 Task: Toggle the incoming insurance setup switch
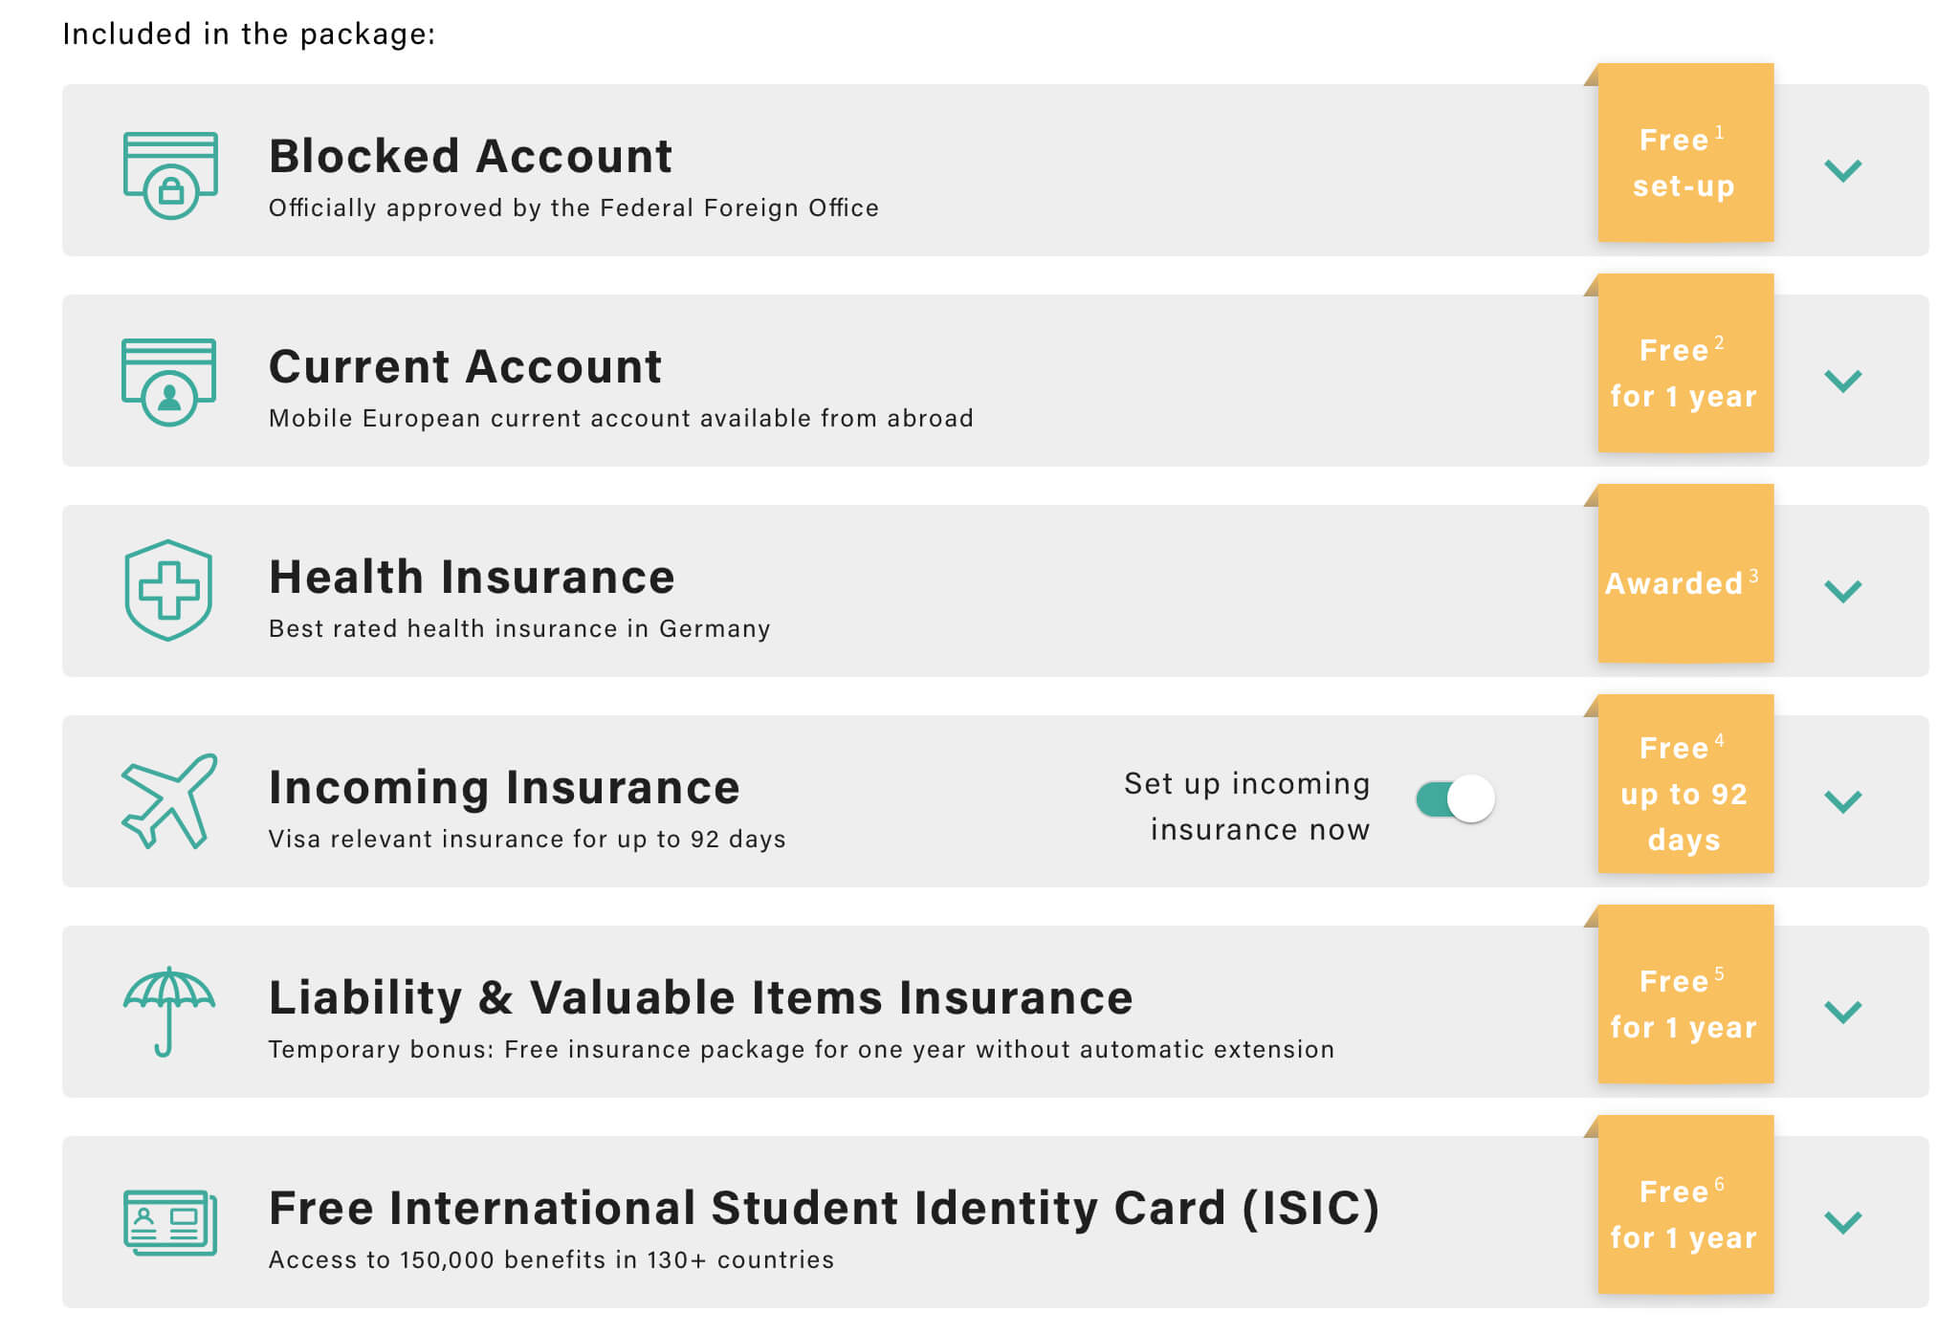coord(1455,798)
